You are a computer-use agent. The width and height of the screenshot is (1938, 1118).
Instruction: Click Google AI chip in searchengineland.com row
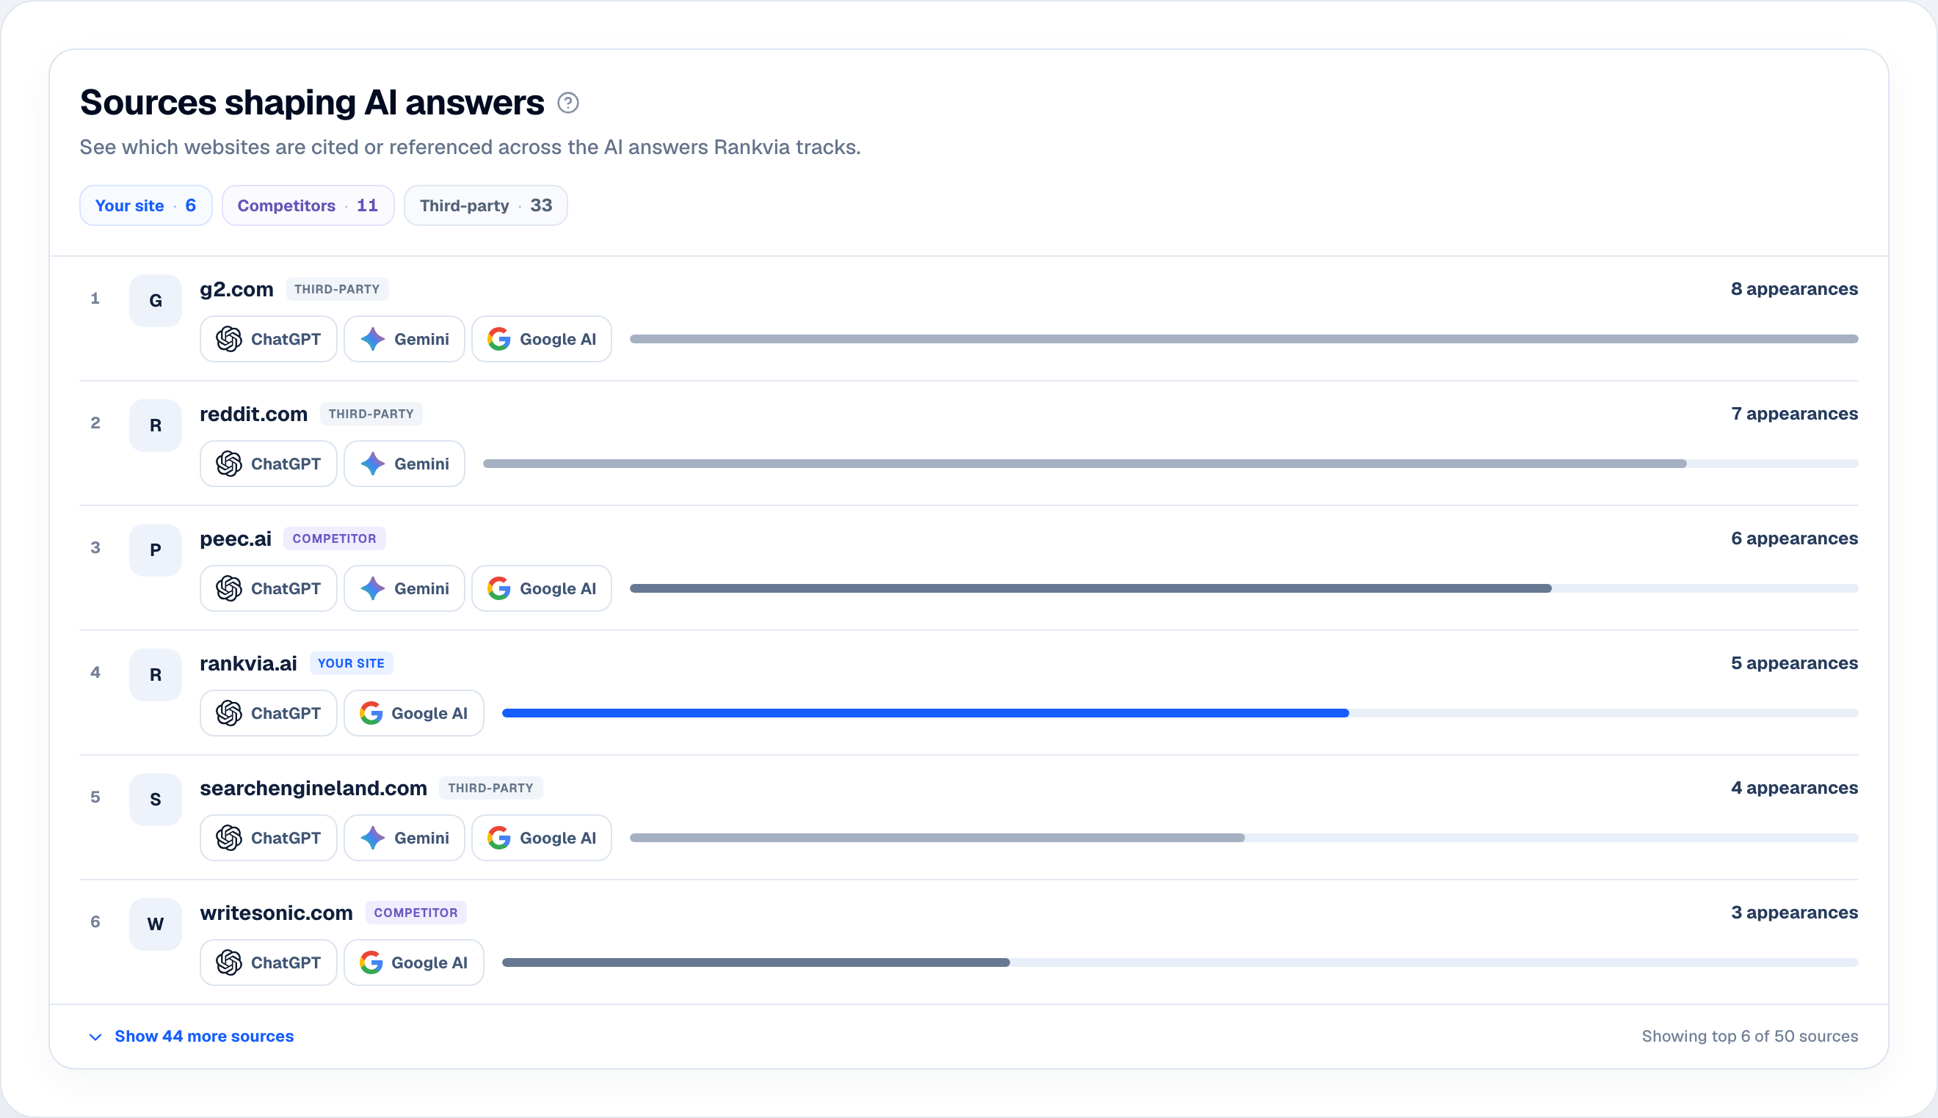[x=542, y=838]
